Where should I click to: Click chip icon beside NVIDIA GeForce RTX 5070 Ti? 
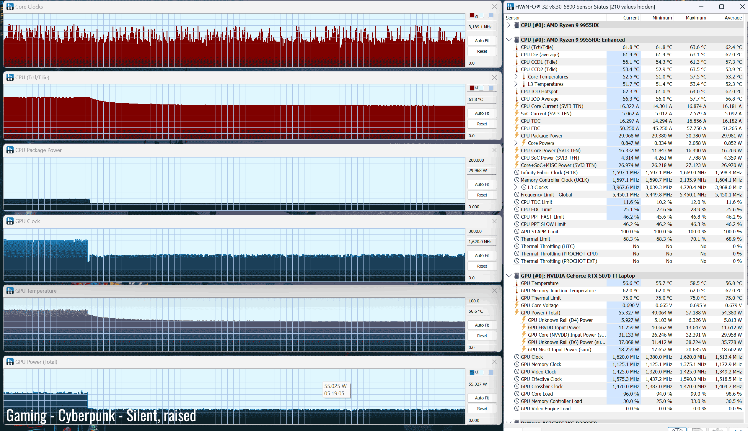[x=517, y=276]
